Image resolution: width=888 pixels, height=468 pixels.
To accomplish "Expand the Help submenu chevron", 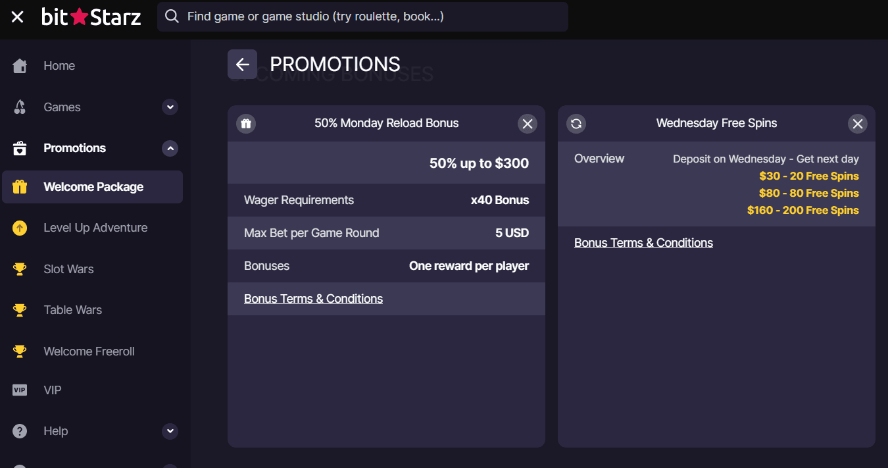I will (x=170, y=431).
